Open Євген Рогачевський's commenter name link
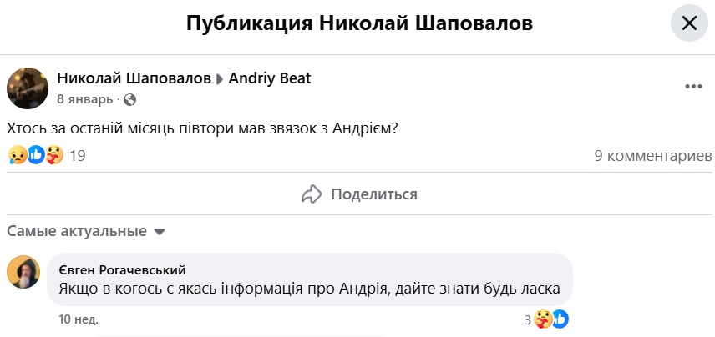 coord(123,269)
